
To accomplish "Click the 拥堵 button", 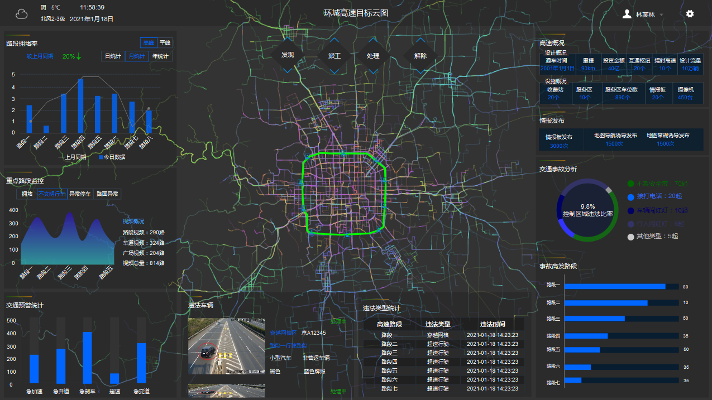I will coord(27,194).
